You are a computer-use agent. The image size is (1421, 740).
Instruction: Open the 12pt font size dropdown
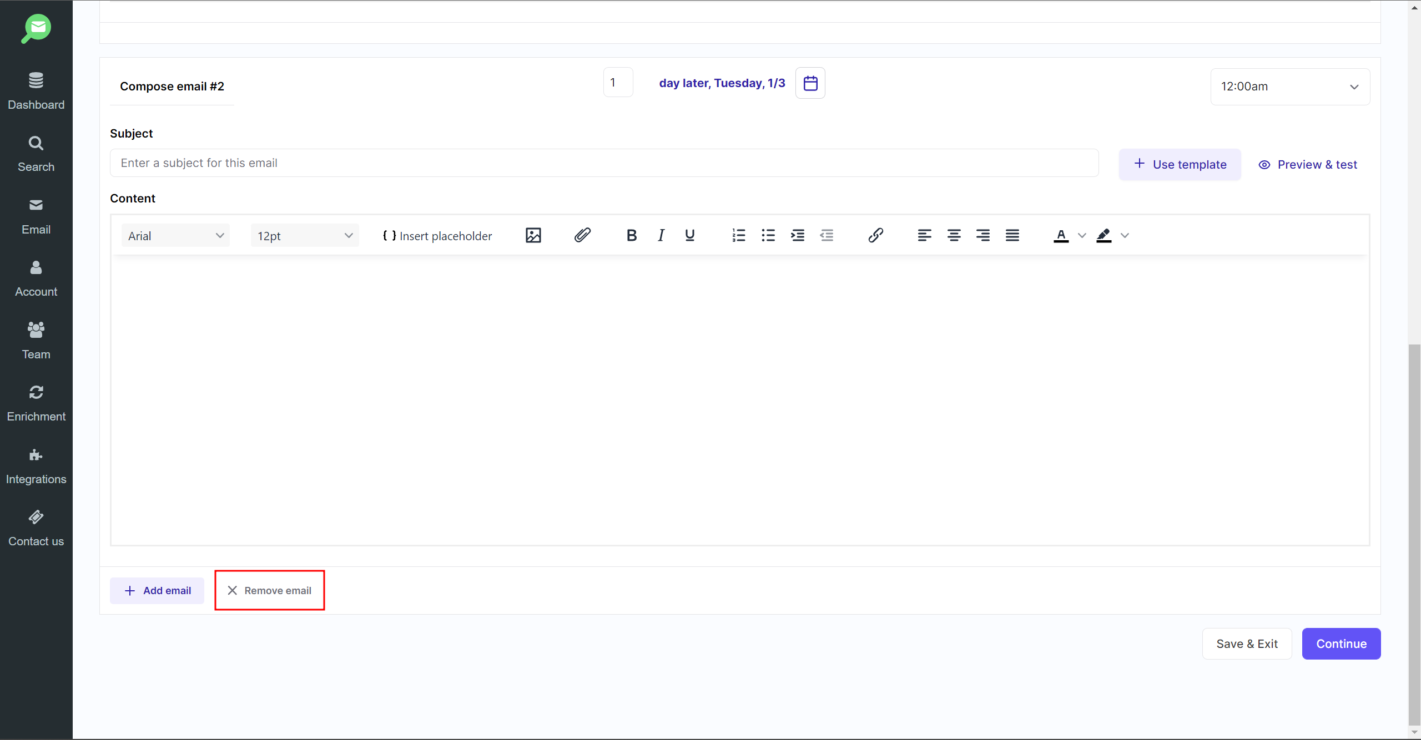point(304,236)
